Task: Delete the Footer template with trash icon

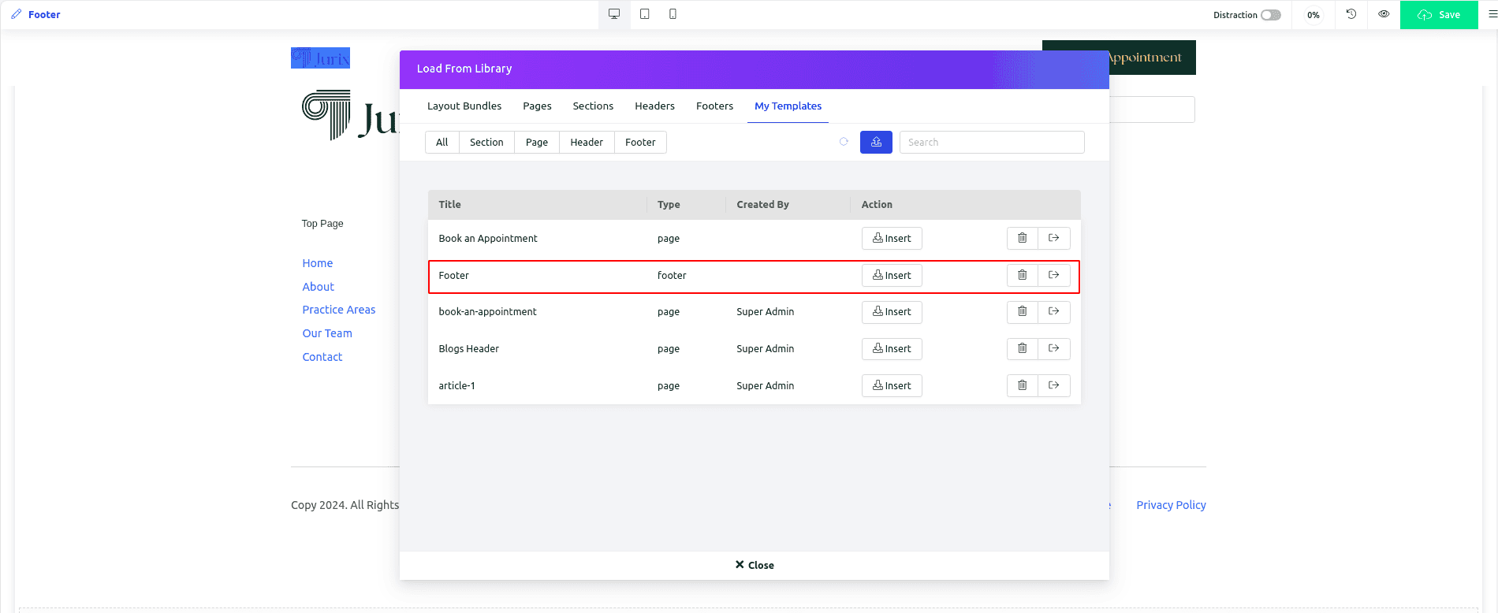Action: pyautogui.click(x=1022, y=275)
